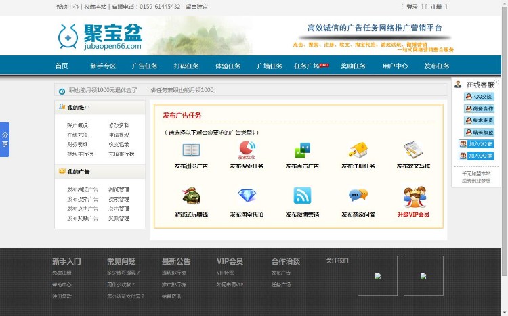Click the 发布搜索任务 red radar icon
Image resolution: width=508 pixels, height=316 pixels.
coord(247,150)
